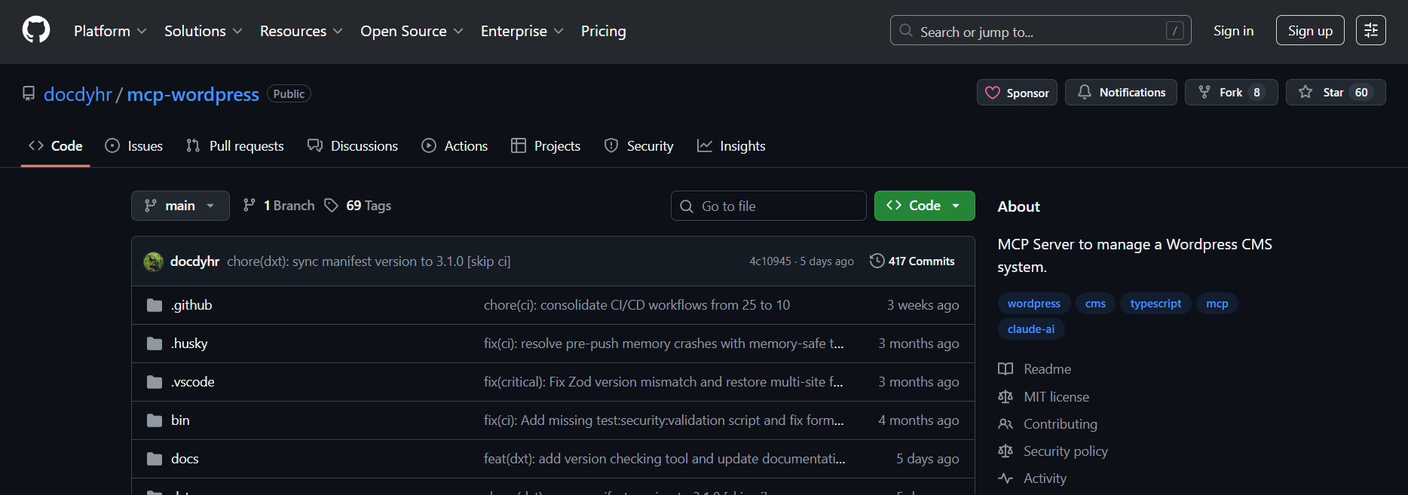This screenshot has height=495, width=1408.
Task: Open the Pull requests tab
Action: (235, 146)
